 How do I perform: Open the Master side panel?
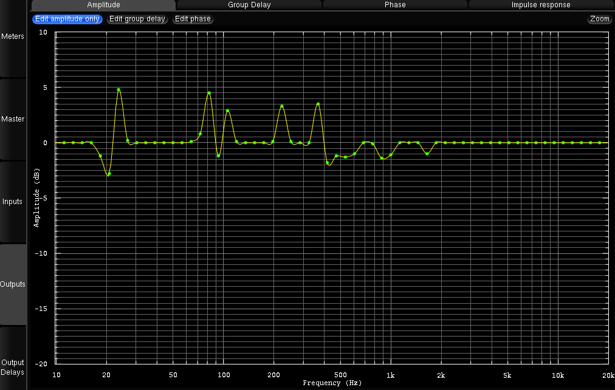point(13,119)
